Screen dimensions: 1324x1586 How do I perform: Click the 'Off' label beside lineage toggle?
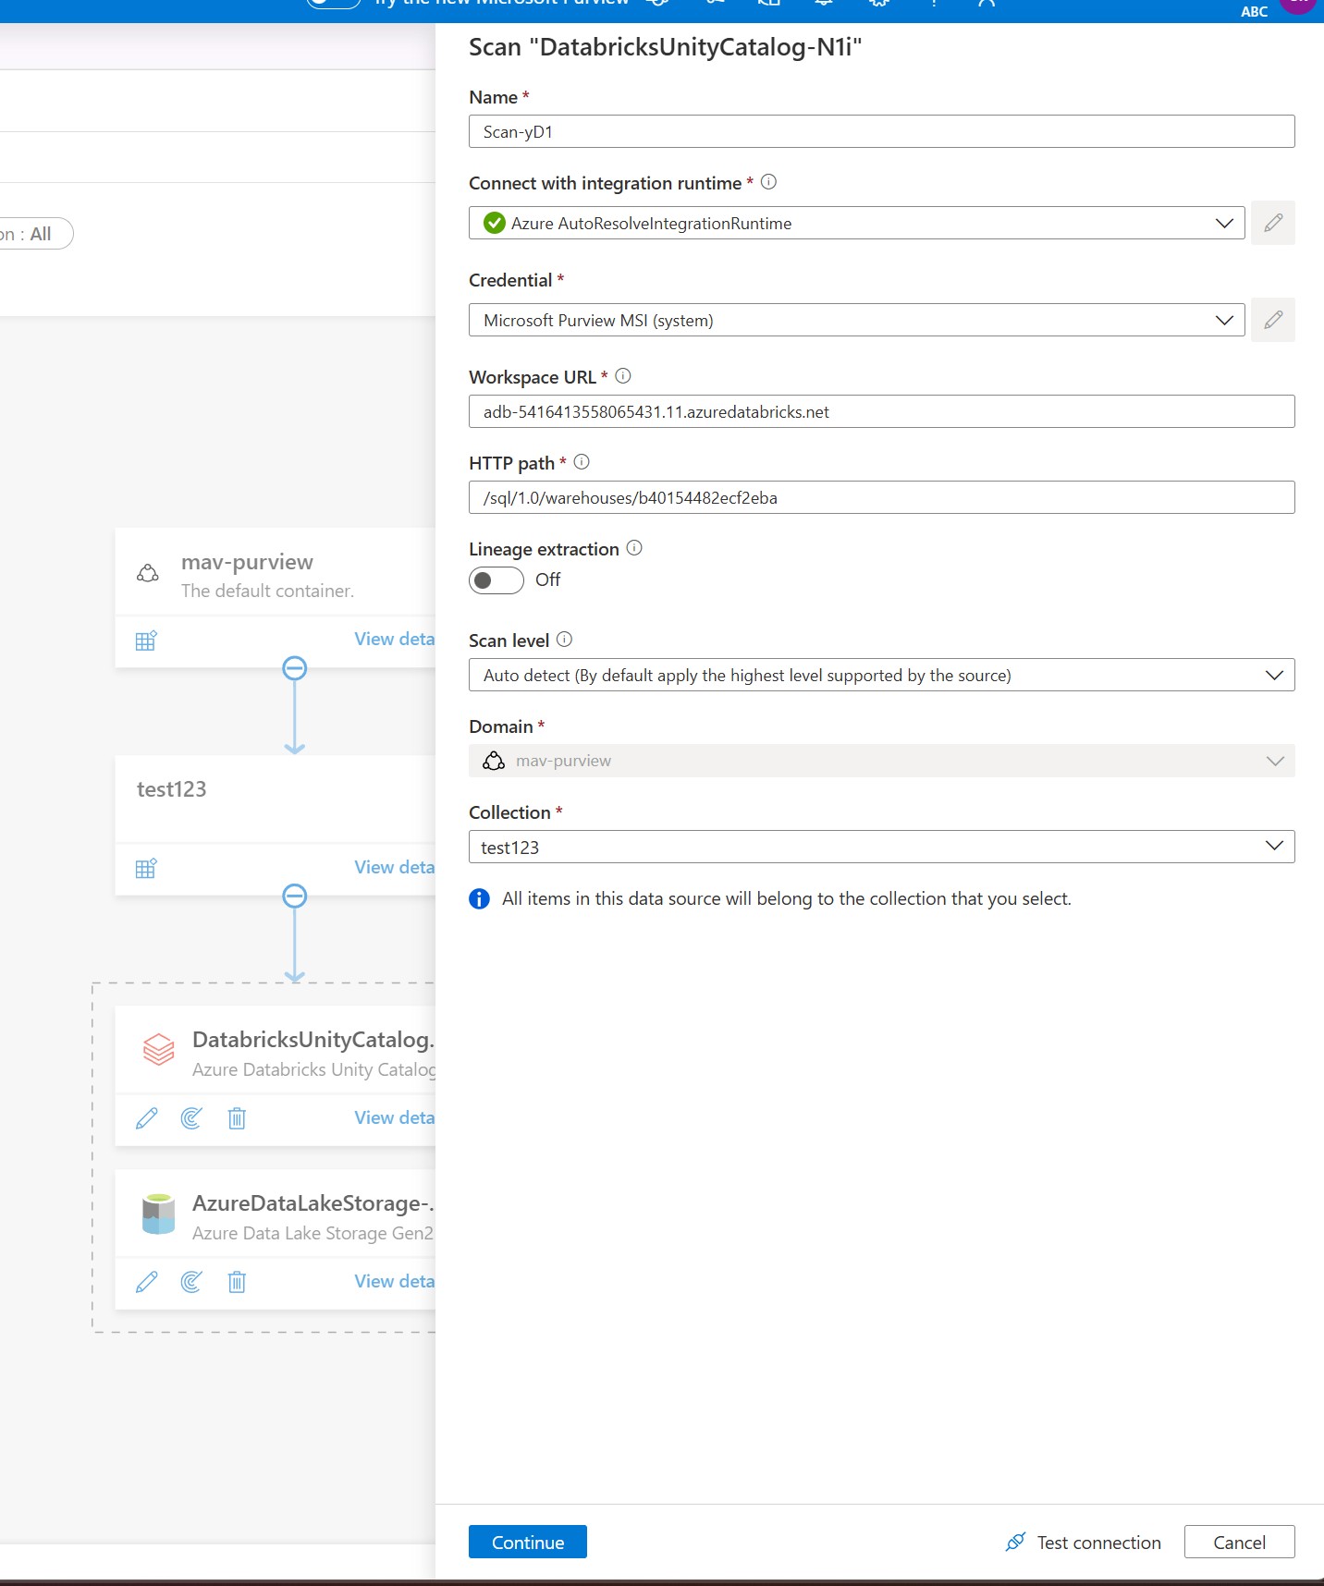[547, 579]
